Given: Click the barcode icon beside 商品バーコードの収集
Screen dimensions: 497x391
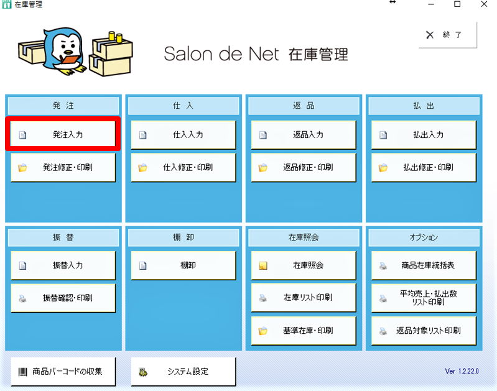Looking at the screenshot, I should (22, 372).
